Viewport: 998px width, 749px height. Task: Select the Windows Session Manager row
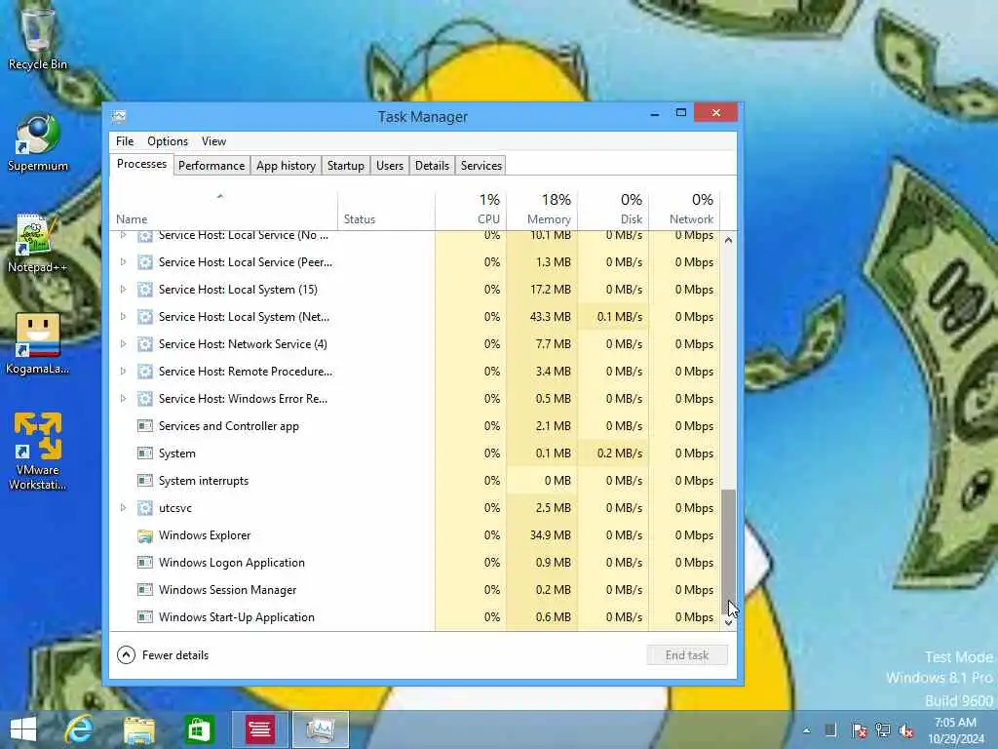point(415,590)
